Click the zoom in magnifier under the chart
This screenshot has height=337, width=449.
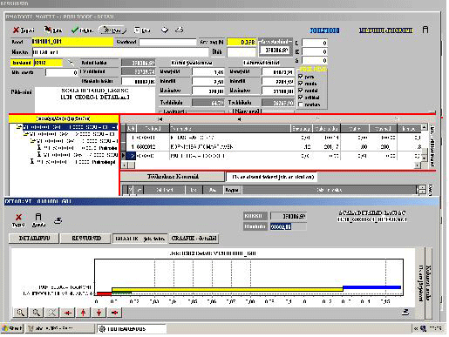pos(20,313)
